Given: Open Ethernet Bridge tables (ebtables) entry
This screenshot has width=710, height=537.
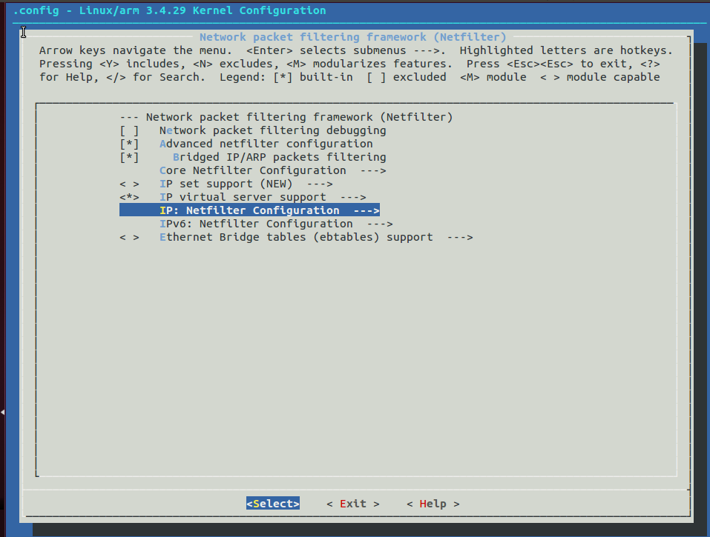Looking at the screenshot, I should coord(296,237).
